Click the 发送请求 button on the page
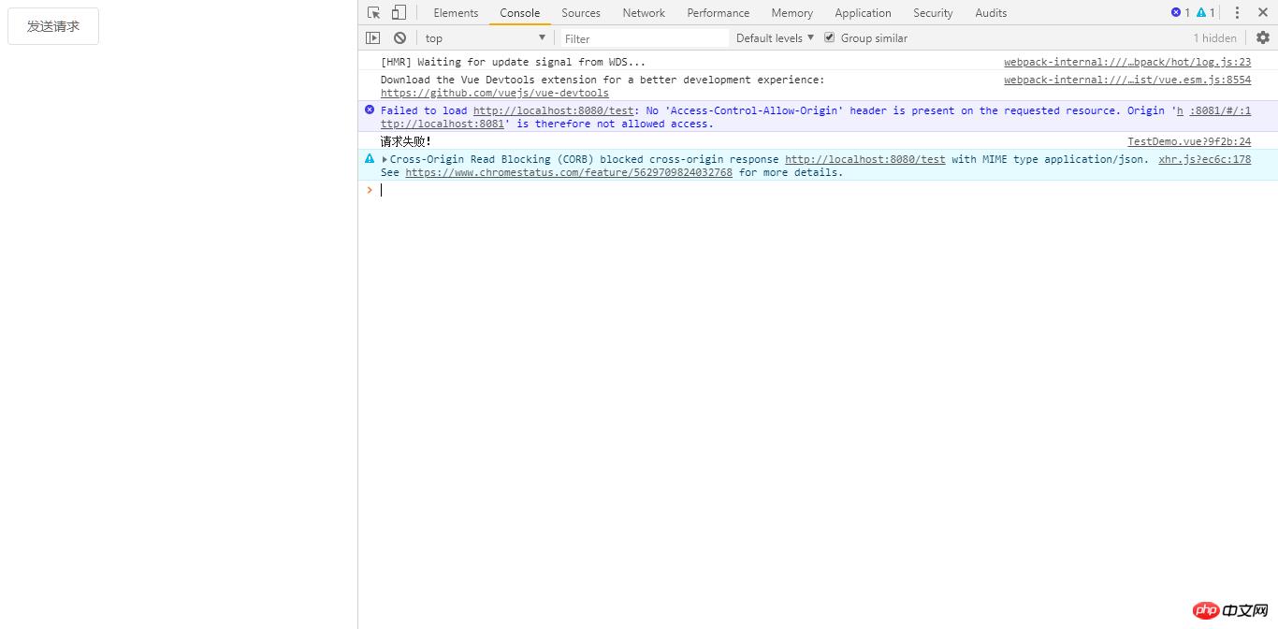This screenshot has width=1278, height=629. tap(52, 26)
